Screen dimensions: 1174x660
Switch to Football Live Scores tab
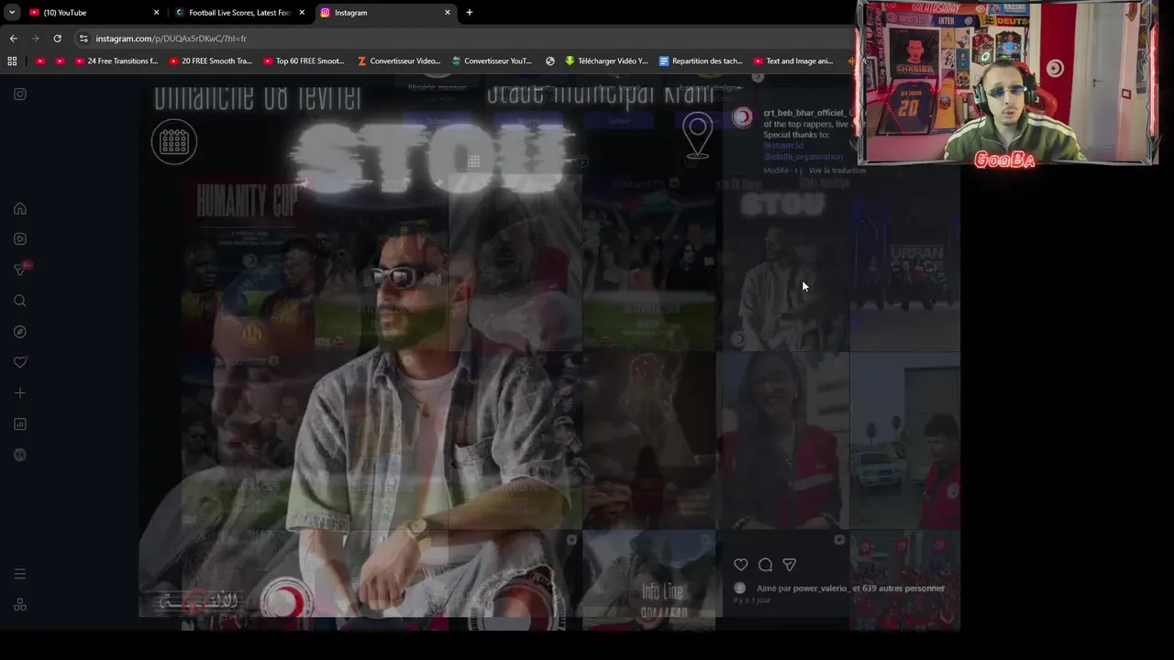click(240, 13)
